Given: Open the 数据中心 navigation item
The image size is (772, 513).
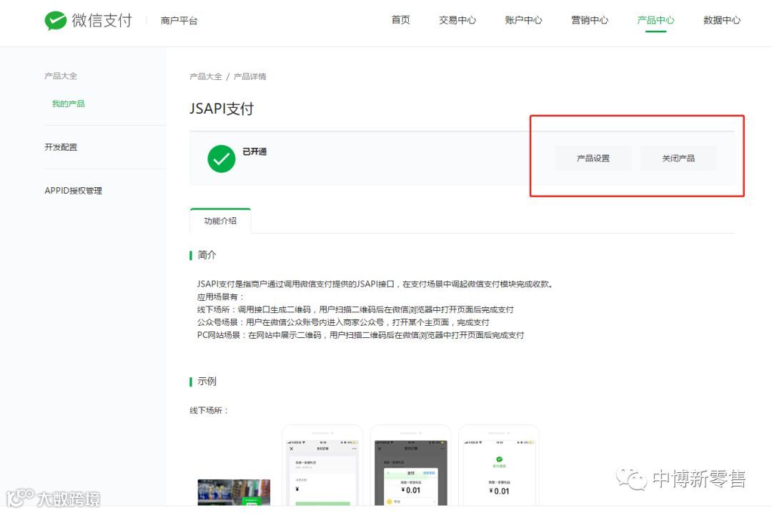Looking at the screenshot, I should [721, 20].
